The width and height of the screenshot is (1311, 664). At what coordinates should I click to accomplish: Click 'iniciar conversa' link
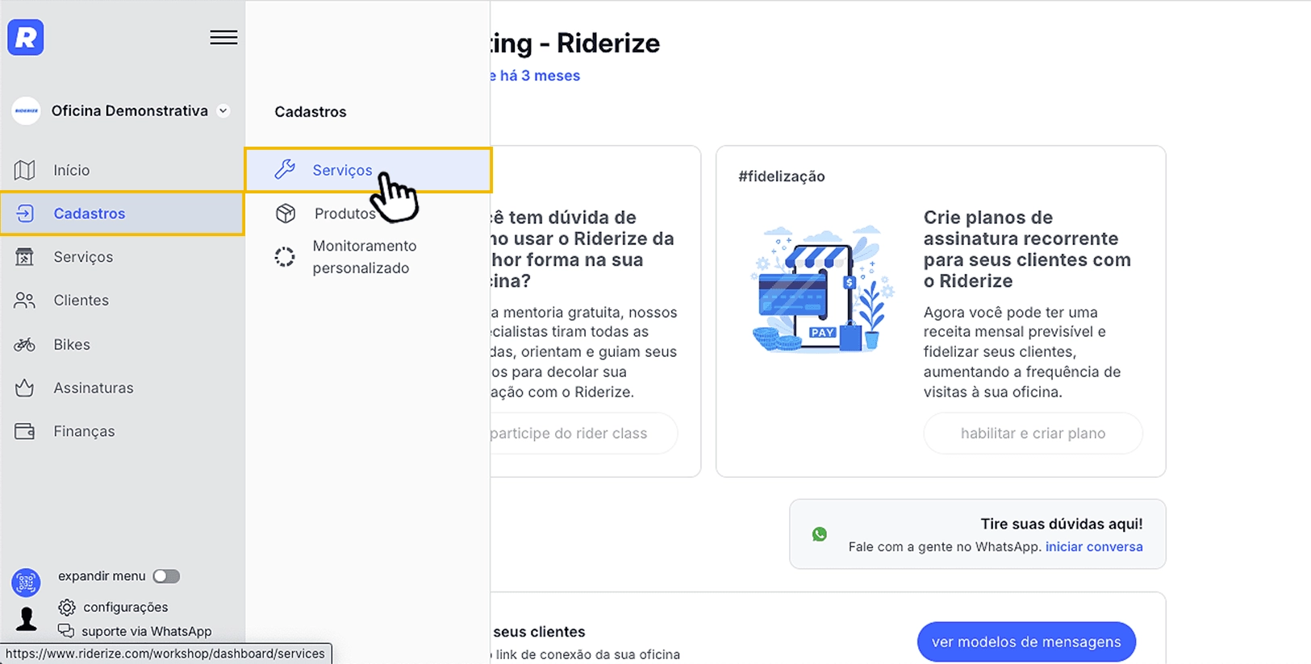point(1094,546)
